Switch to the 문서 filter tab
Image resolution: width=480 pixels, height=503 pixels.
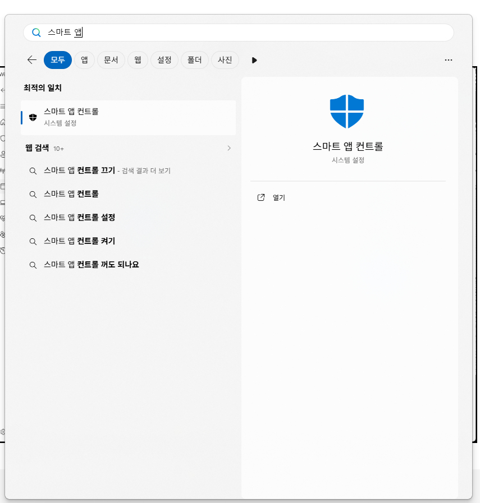[x=111, y=60]
